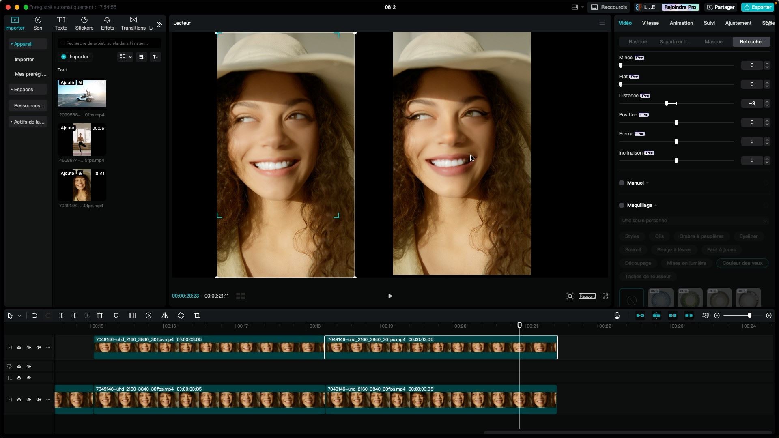This screenshot has height=438, width=779.
Task: Open the Effets panel
Action: click(x=107, y=24)
